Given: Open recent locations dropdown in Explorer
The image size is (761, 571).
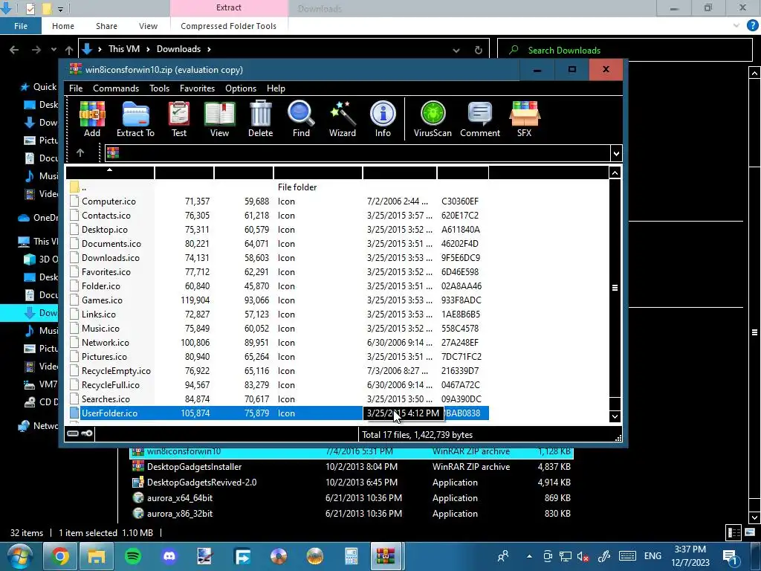Looking at the screenshot, I should point(54,50).
